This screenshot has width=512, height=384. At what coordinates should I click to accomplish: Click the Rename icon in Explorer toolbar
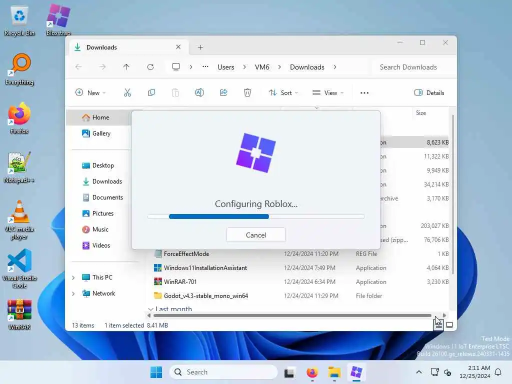(x=199, y=92)
